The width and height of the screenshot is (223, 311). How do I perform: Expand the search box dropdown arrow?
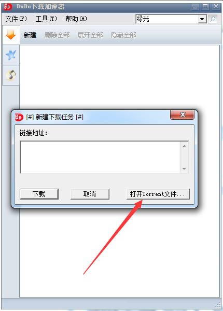click(x=202, y=19)
